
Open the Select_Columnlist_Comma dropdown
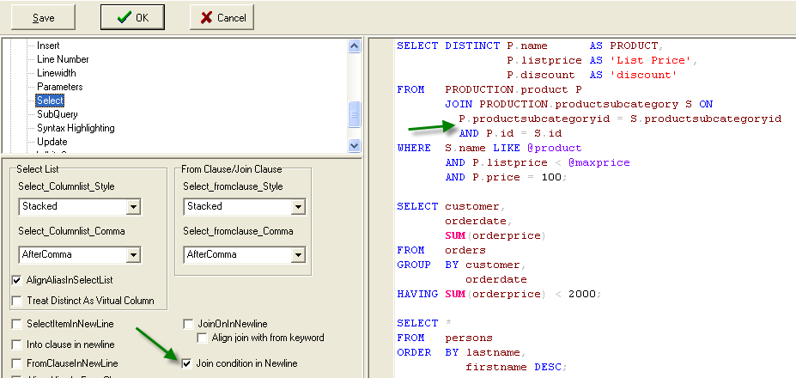(133, 254)
